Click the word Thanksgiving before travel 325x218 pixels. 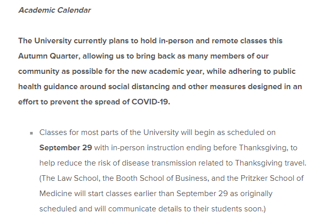[x=259, y=163]
